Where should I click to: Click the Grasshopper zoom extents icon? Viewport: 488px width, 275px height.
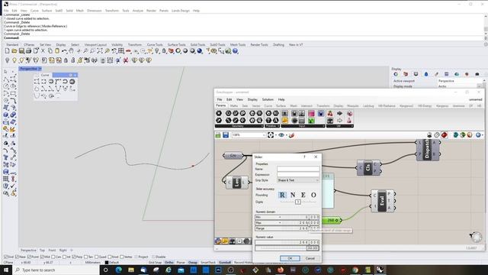pyautogui.click(x=271, y=135)
